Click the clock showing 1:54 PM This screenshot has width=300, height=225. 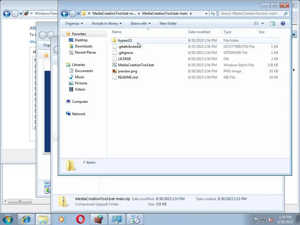coord(285,217)
